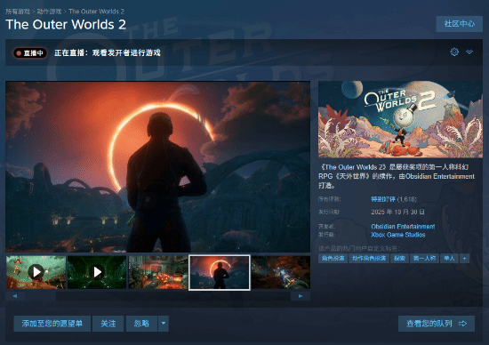Select the highlighted eclipse screenshot thumbnail
This screenshot has width=489, height=345.
point(220,272)
